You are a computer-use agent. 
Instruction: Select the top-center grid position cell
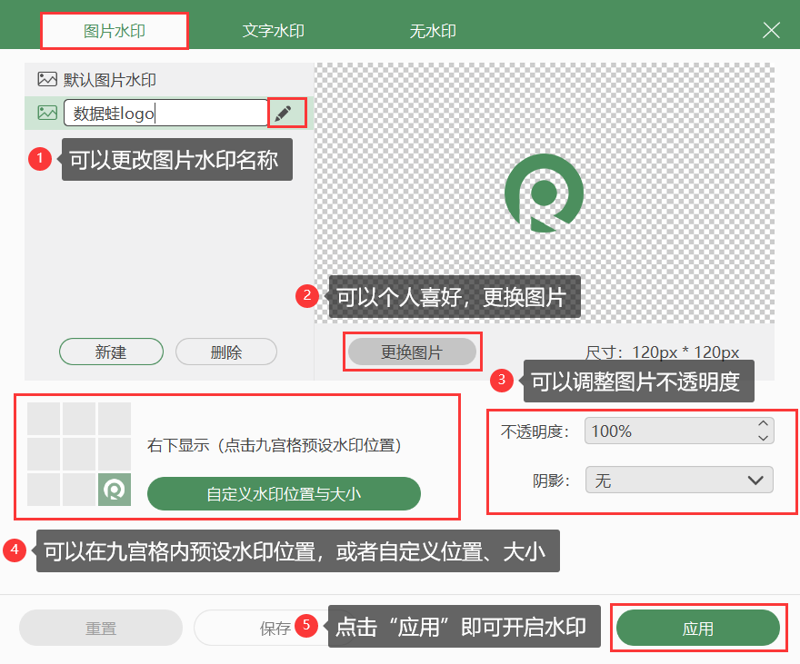tap(79, 419)
